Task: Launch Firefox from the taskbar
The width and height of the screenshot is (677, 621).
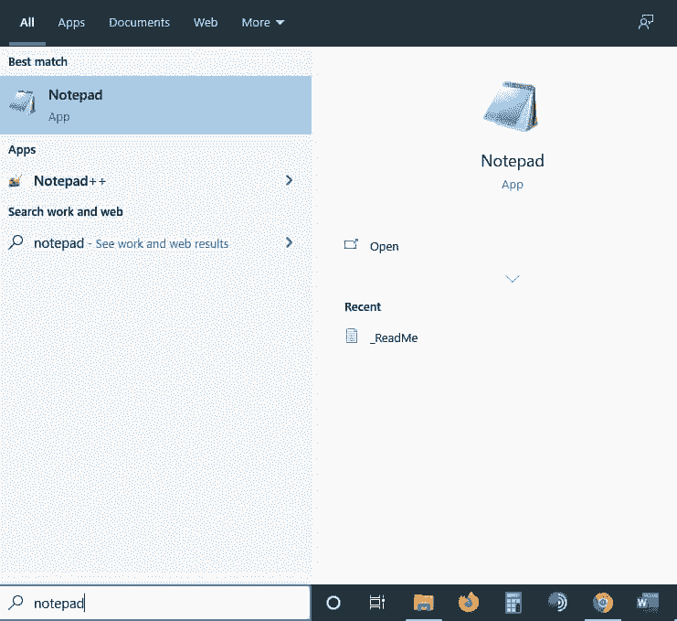Action: tap(469, 603)
